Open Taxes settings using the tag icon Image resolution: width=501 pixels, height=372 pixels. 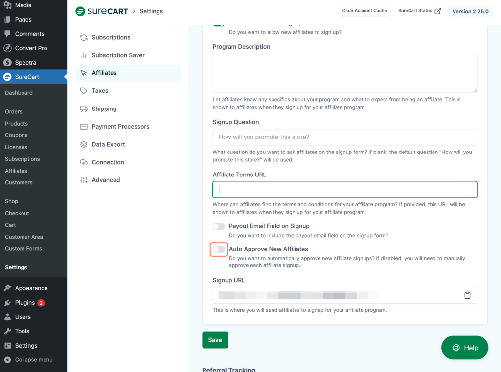82,90
